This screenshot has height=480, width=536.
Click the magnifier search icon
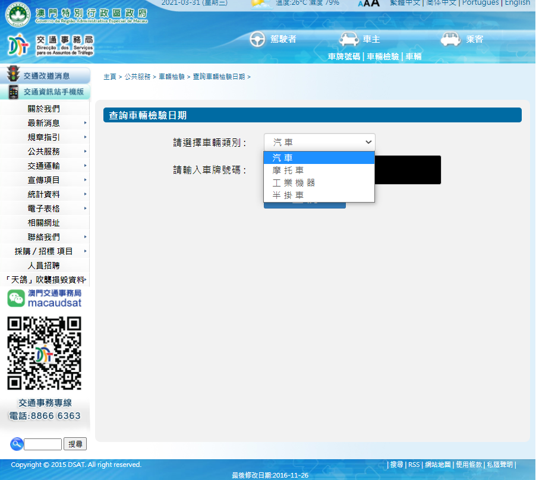click(x=16, y=444)
